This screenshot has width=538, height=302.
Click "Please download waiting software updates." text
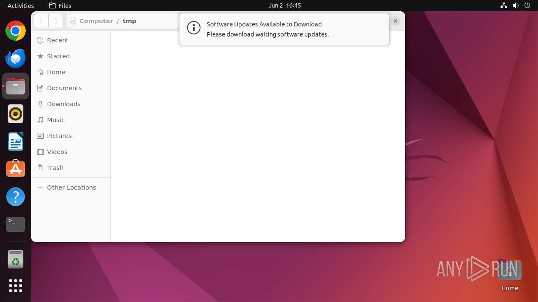(x=268, y=34)
